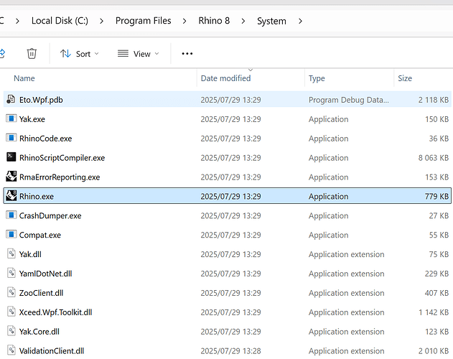The width and height of the screenshot is (453, 359).
Task: Click the CrashDumper.exe application icon
Action: click(x=11, y=215)
